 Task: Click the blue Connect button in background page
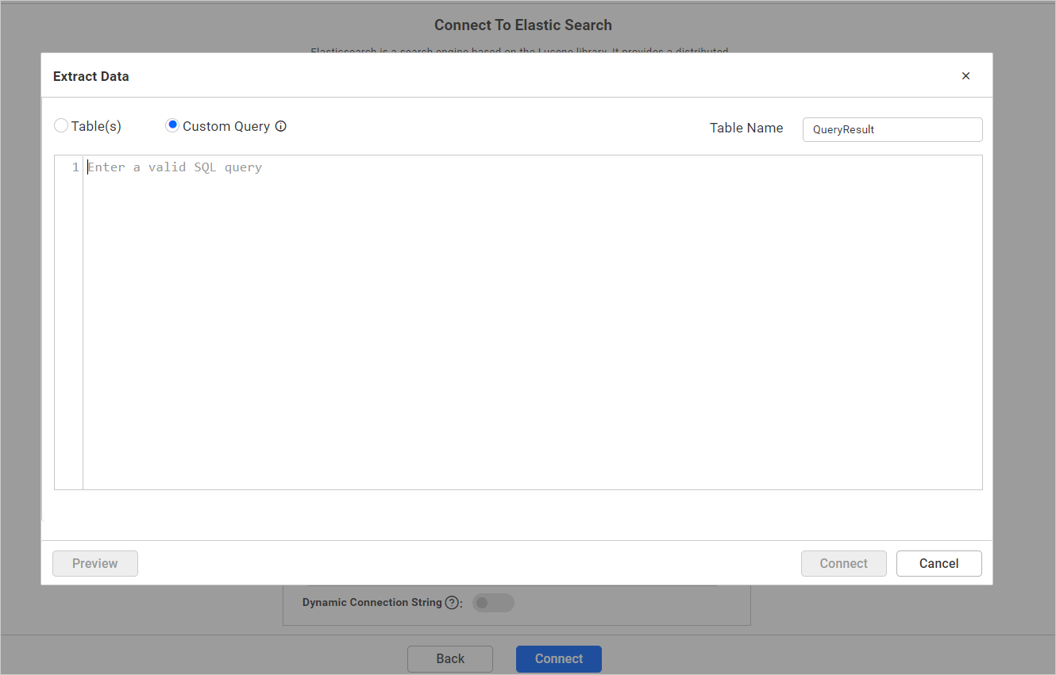(559, 658)
